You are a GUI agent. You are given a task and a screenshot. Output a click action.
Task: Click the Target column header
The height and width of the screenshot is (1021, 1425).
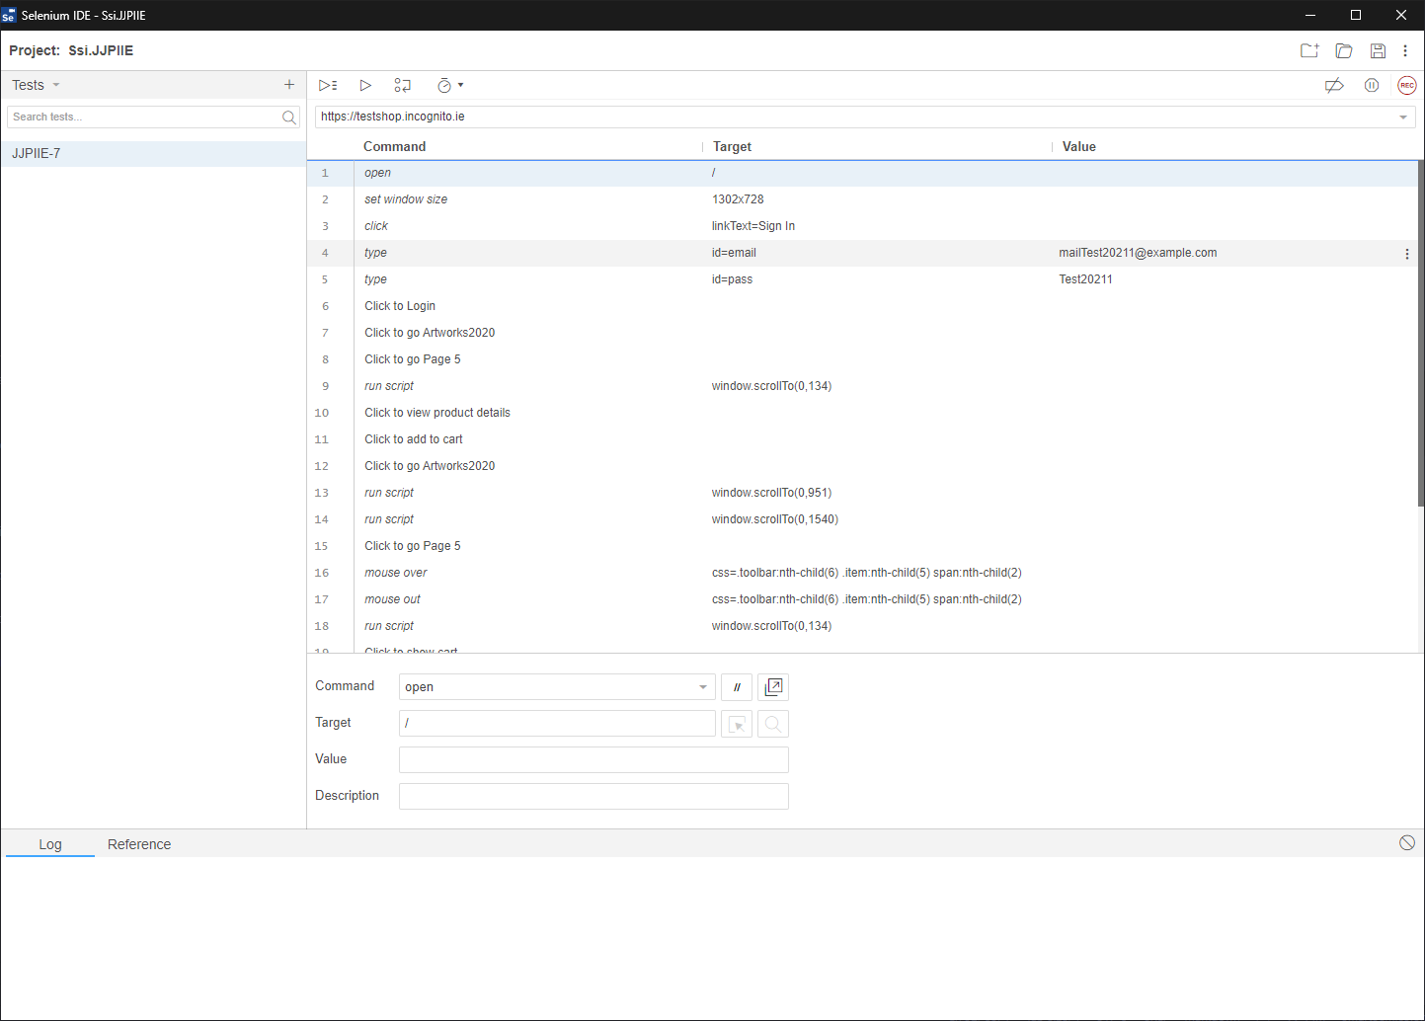point(732,146)
